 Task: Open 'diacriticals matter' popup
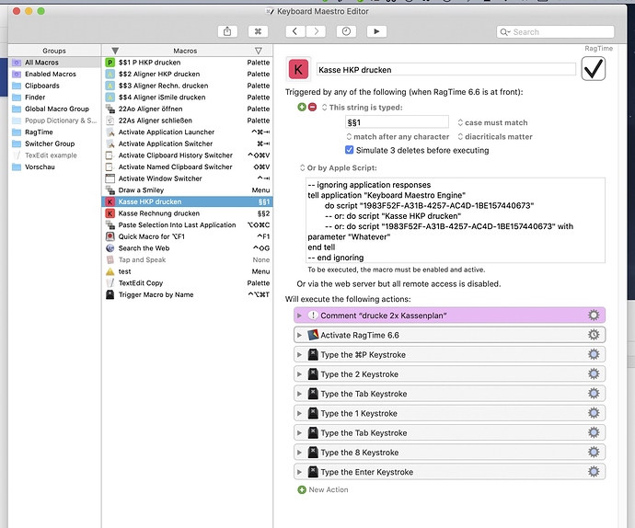(495, 136)
